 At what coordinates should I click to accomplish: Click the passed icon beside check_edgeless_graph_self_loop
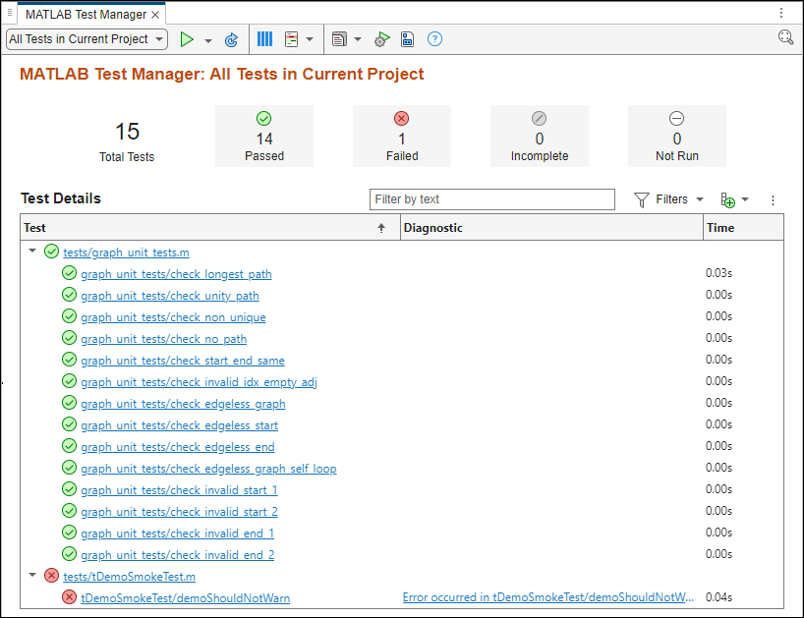[x=69, y=468]
